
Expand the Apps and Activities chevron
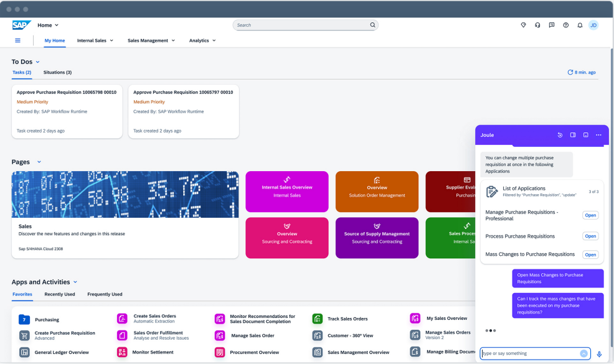(75, 282)
